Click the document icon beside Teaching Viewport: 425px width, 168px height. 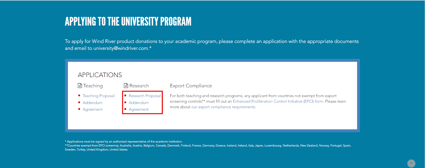(x=80, y=86)
